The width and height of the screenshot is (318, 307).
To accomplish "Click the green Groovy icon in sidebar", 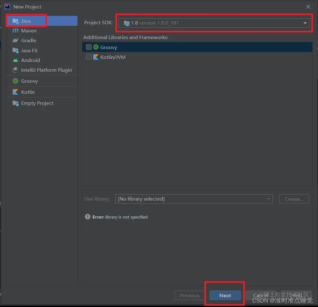I will click(x=15, y=81).
